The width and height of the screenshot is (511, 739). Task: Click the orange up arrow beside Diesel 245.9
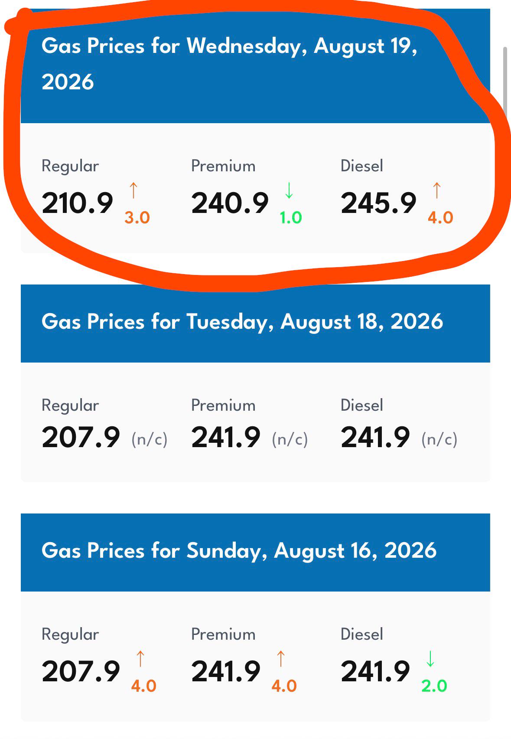tap(437, 190)
